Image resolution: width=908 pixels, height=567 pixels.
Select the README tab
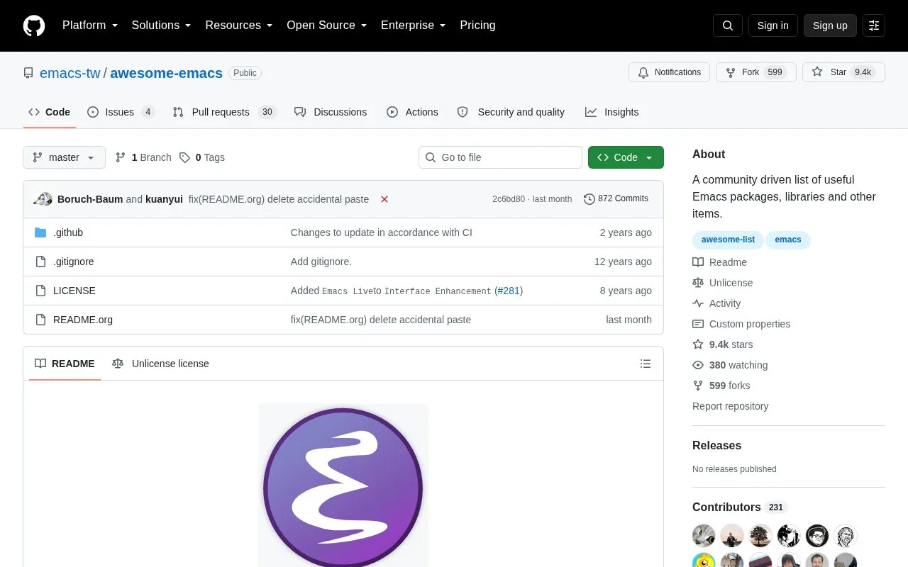click(x=65, y=364)
